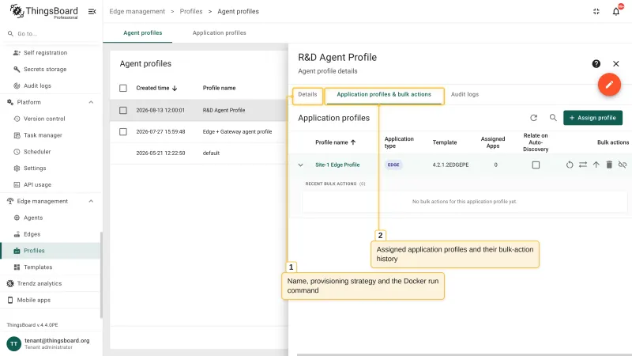Click the orange edit pencil button
The height and width of the screenshot is (356, 632).
pyautogui.click(x=609, y=85)
